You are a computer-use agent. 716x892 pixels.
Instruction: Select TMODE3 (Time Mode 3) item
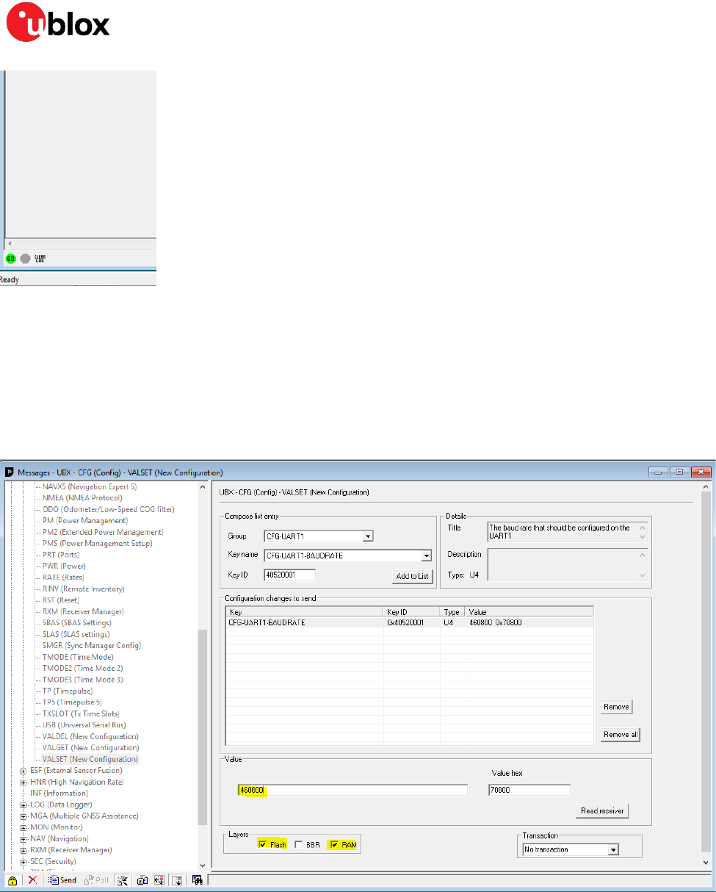tap(83, 680)
